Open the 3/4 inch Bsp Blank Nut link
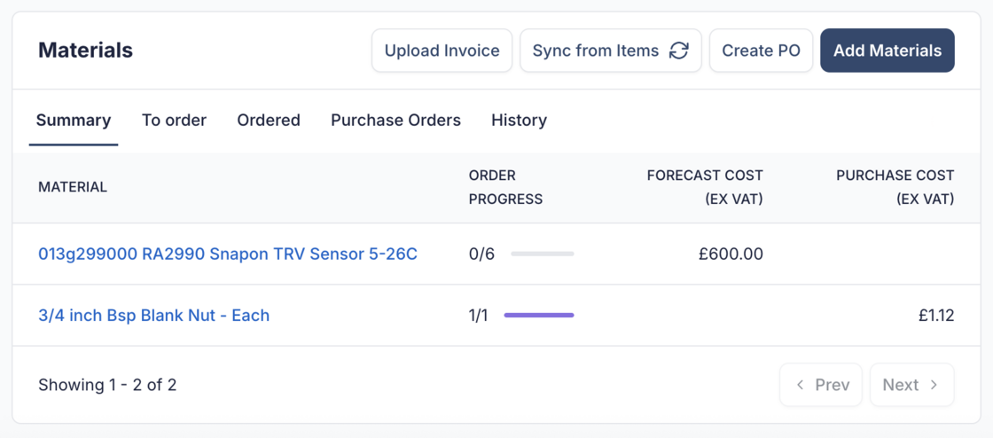The image size is (993, 438). (x=153, y=315)
